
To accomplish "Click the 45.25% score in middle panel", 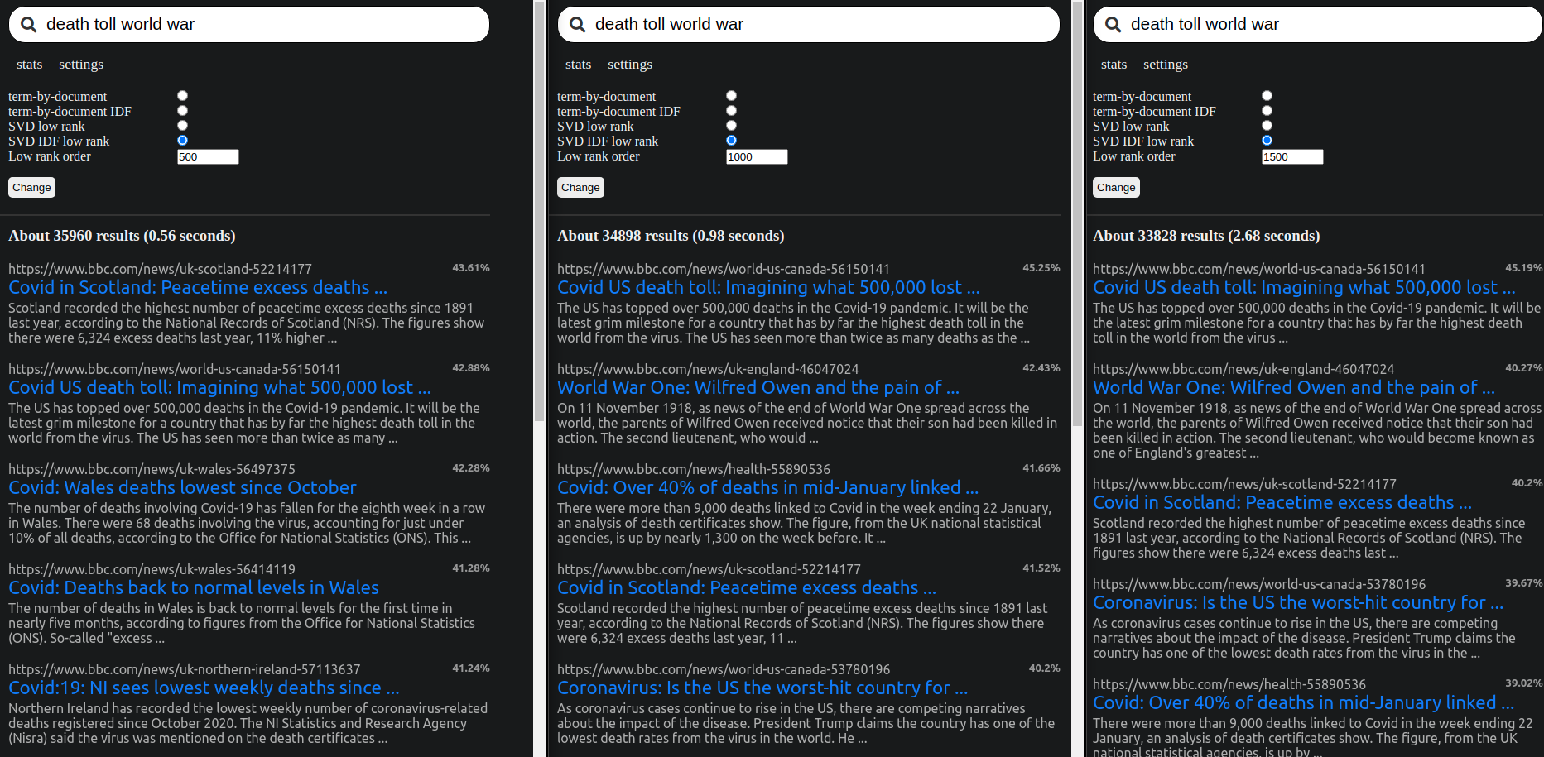I will coord(1041,268).
